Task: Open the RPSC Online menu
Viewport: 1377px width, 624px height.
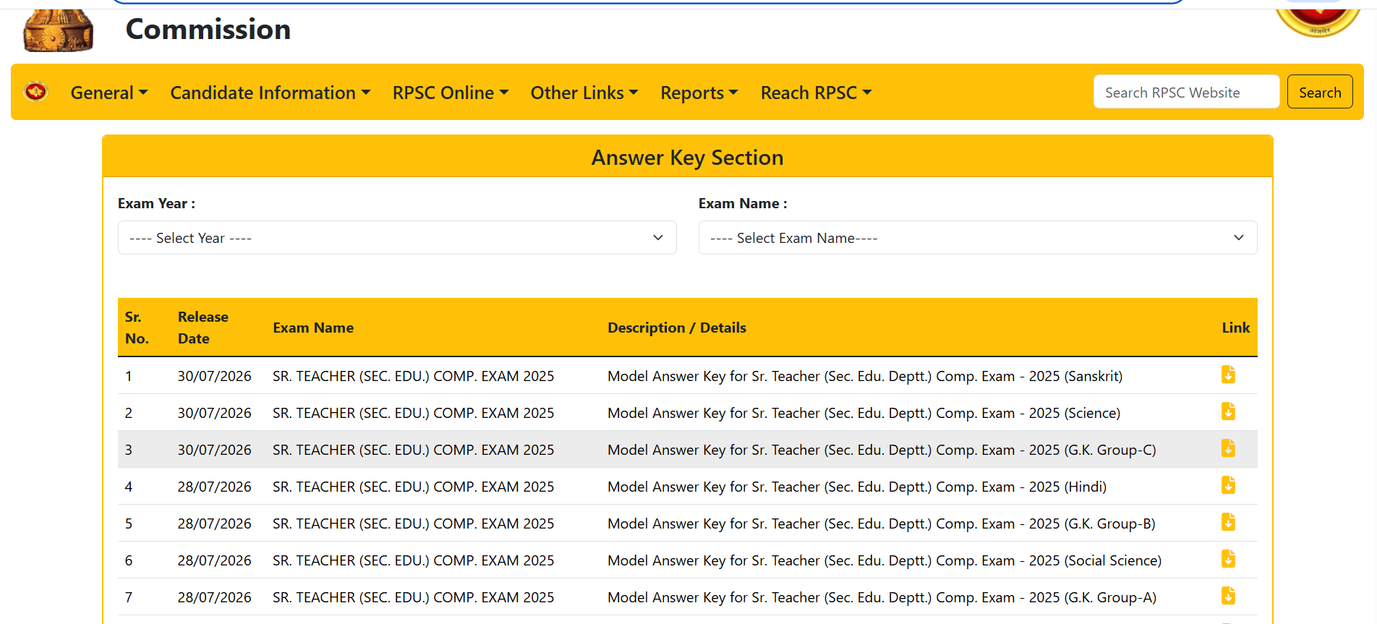Action: pos(451,93)
